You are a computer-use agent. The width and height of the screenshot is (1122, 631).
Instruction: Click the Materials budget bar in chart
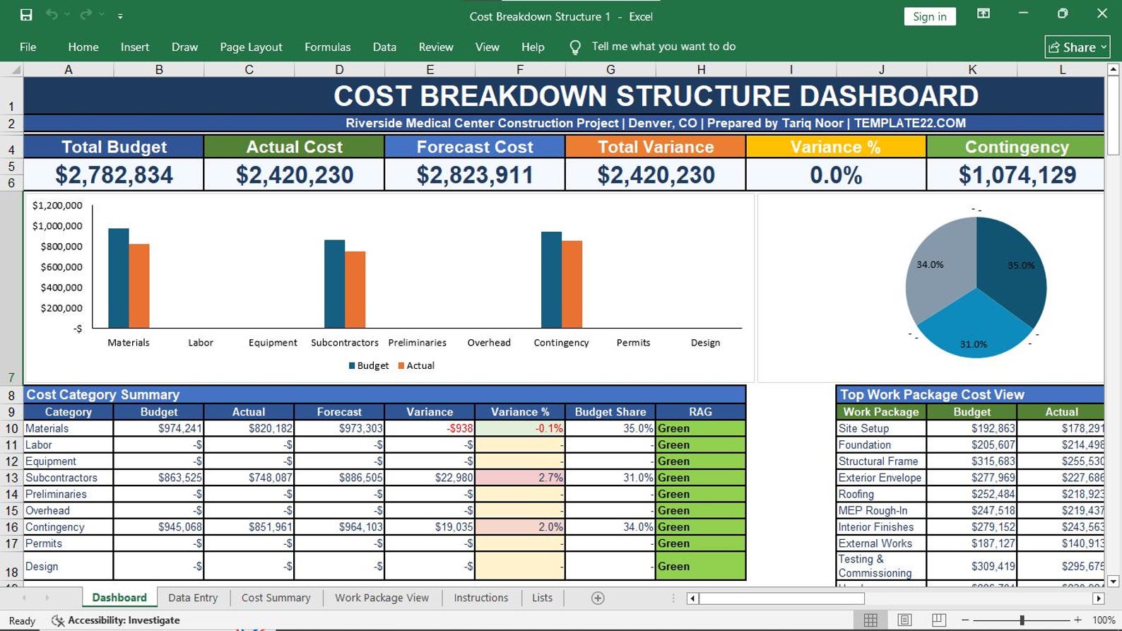(118, 278)
